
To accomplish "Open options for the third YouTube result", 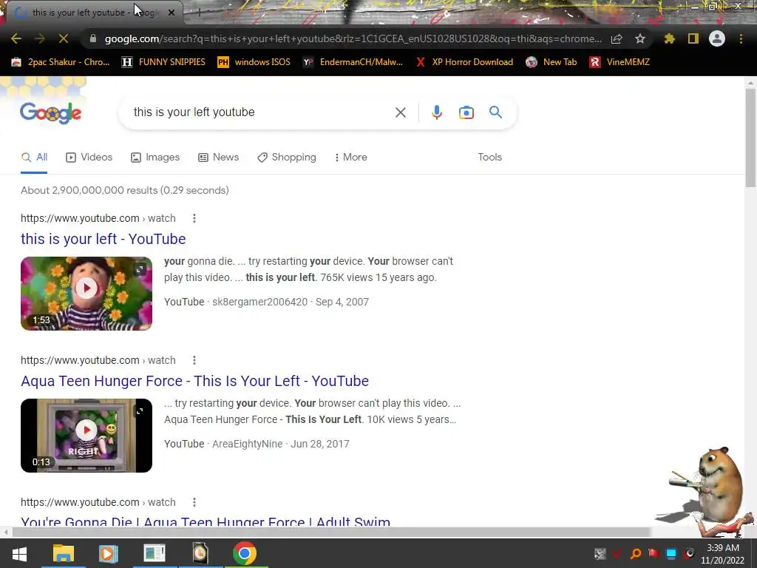I will click(x=194, y=502).
